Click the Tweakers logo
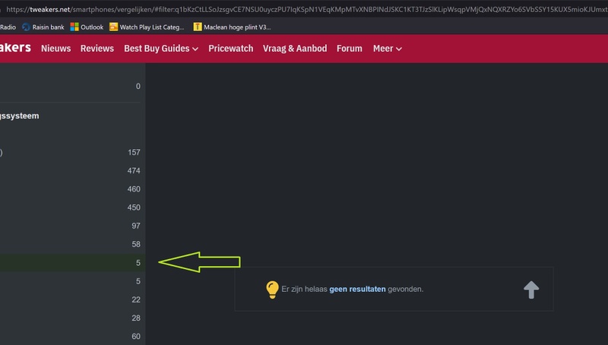 coord(15,48)
